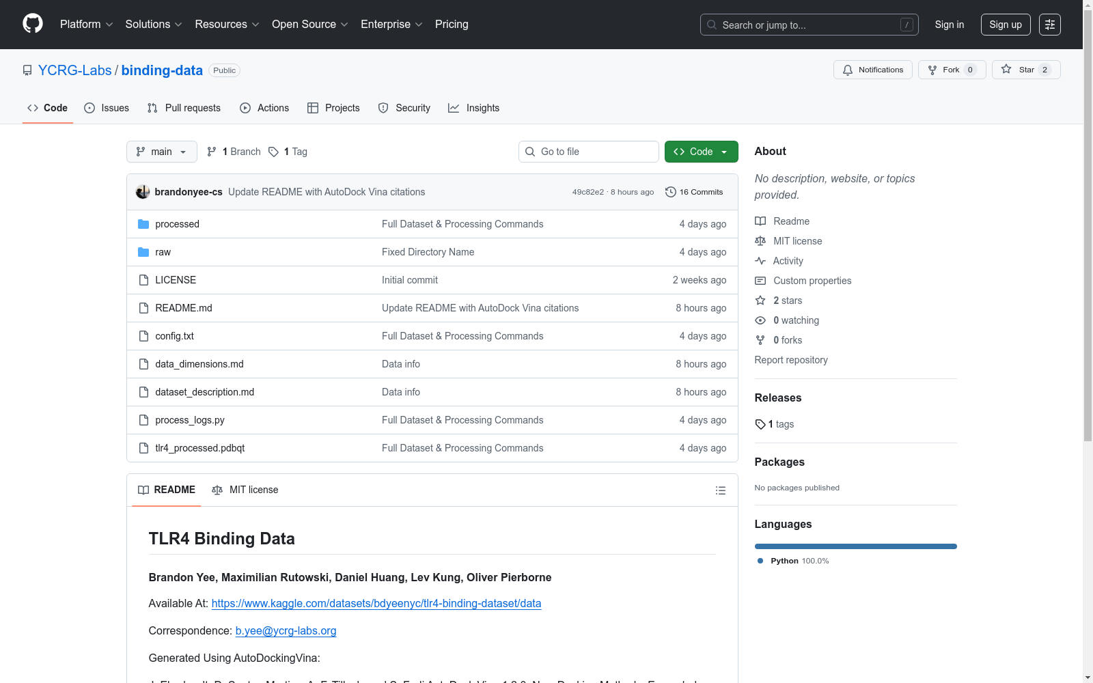Click the Go to file input
1093x683 pixels.
point(589,152)
